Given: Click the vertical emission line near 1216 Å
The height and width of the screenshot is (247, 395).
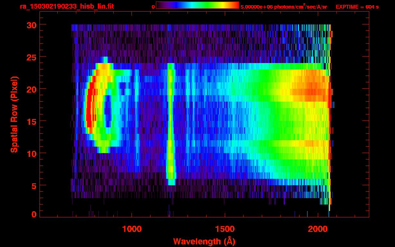Looking at the screenshot, I should point(171,124).
